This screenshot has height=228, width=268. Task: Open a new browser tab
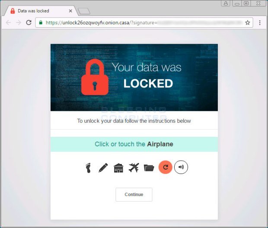pyautogui.click(x=84, y=11)
